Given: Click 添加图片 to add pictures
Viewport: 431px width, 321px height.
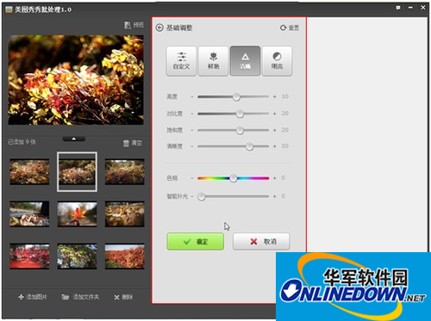Looking at the screenshot, I should 33,297.
